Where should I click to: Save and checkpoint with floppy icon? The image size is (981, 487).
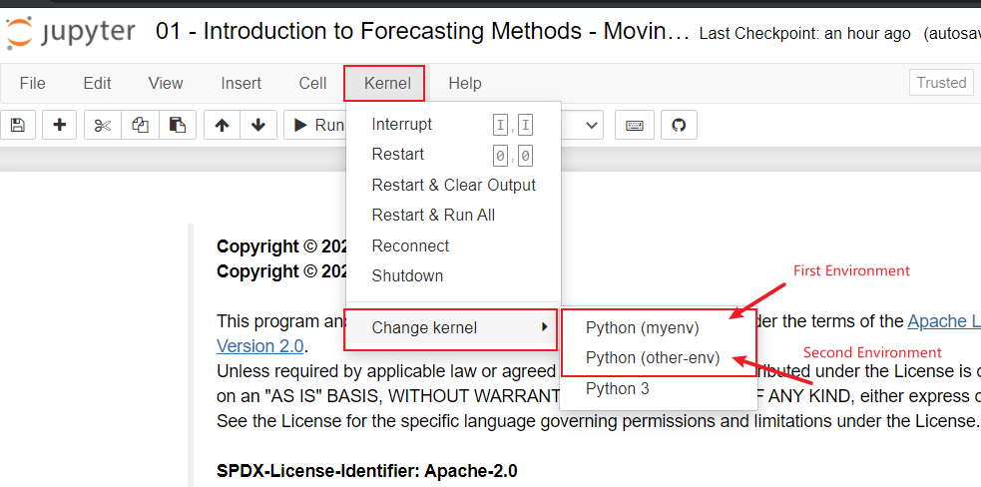point(18,125)
